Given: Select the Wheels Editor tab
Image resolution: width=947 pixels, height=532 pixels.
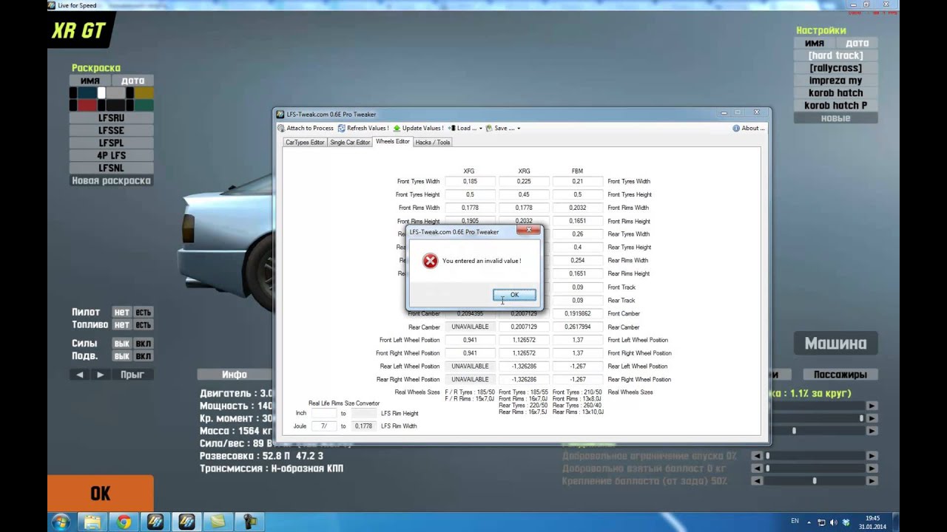Looking at the screenshot, I should pos(392,141).
